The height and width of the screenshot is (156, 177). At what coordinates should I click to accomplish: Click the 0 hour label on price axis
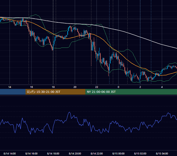pos(118,87)
